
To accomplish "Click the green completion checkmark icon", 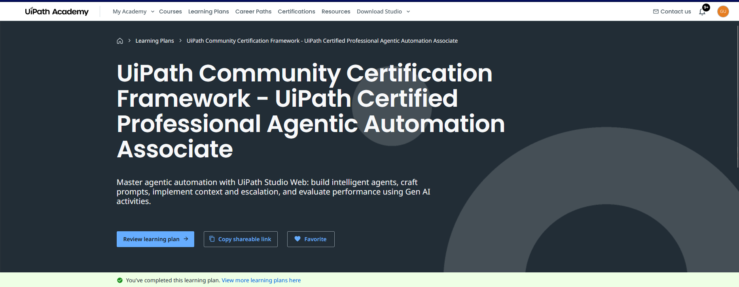I will tap(120, 280).
